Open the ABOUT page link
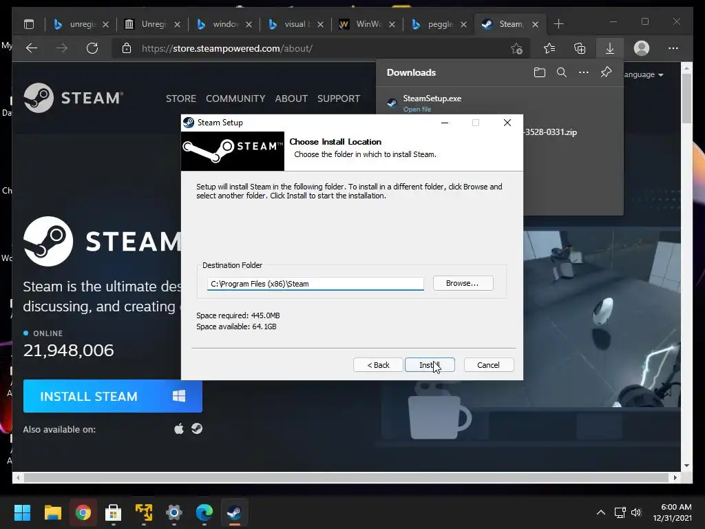This screenshot has width=705, height=529. tap(291, 98)
